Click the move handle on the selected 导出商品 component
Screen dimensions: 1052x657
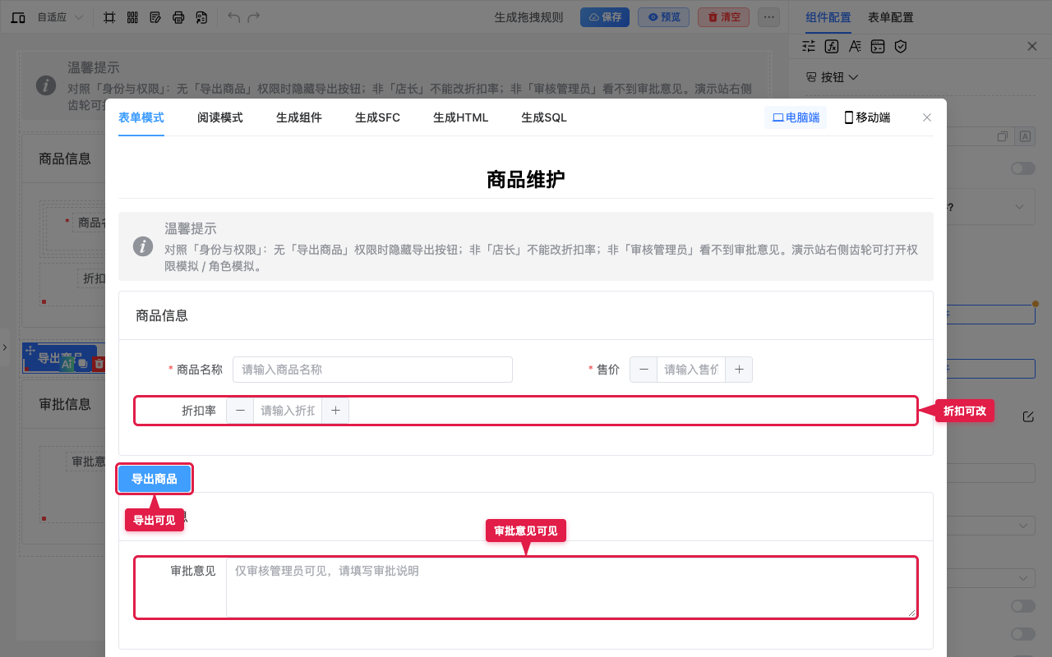coord(30,350)
